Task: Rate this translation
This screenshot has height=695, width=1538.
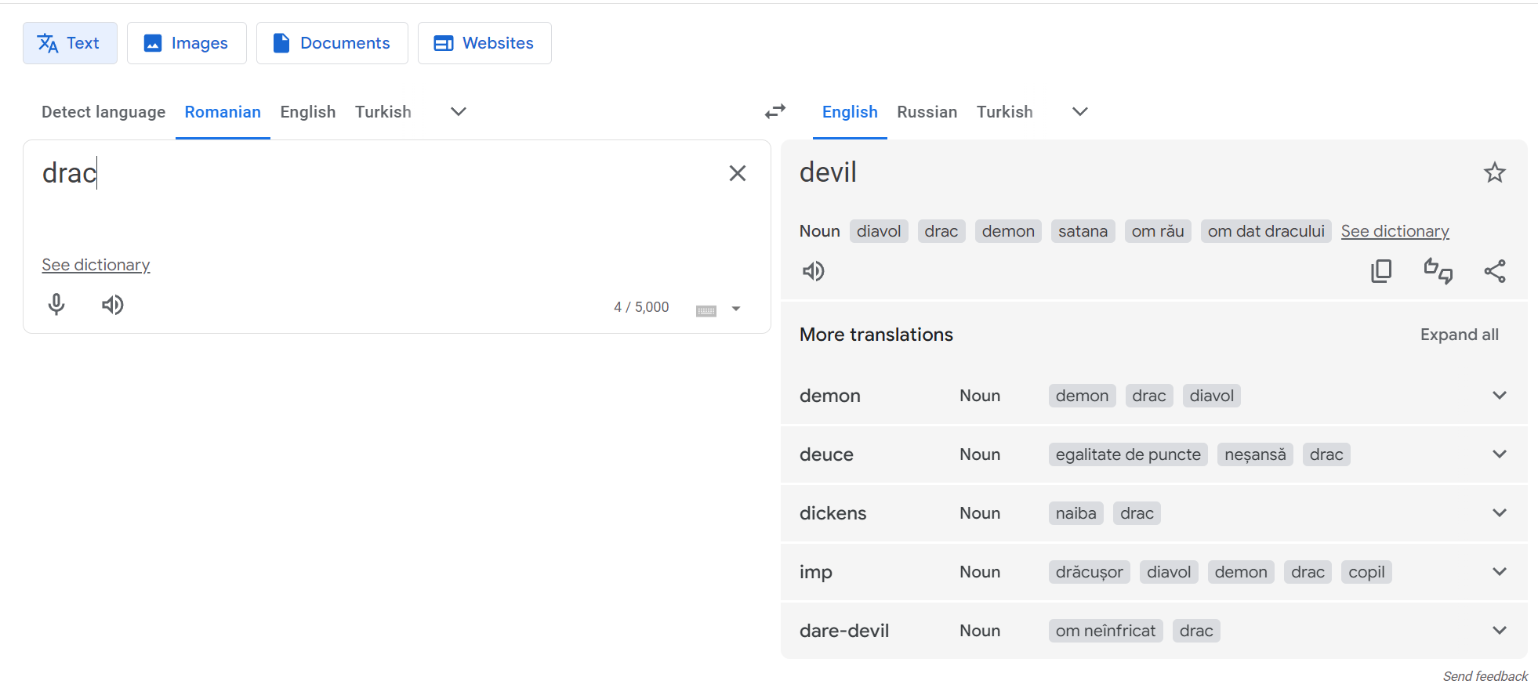Action: (x=1438, y=271)
